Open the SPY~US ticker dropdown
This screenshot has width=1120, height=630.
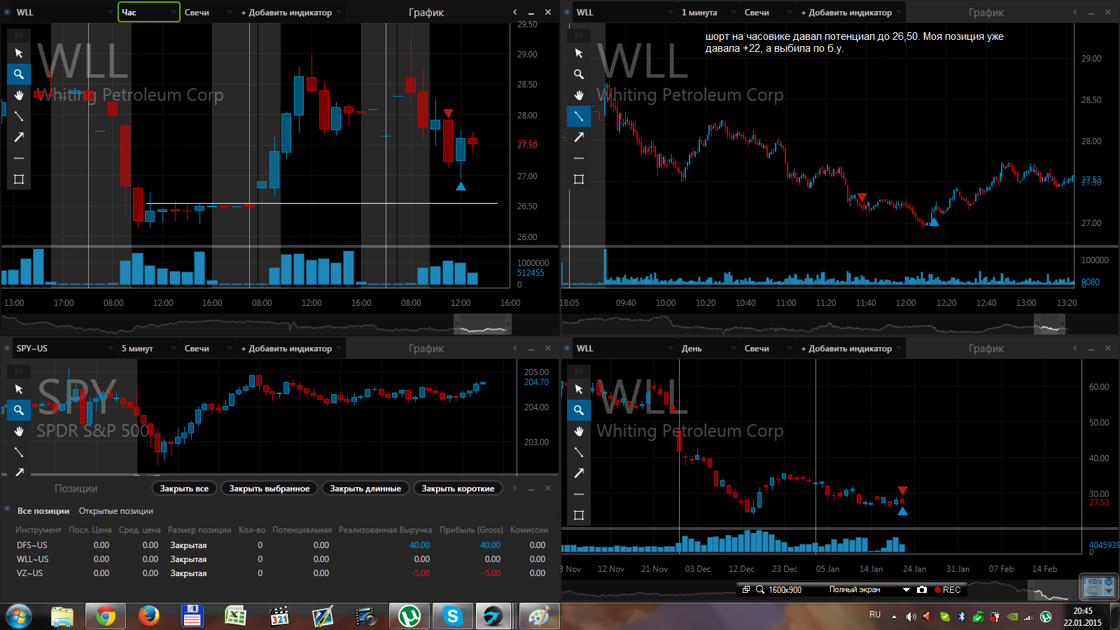click(64, 348)
